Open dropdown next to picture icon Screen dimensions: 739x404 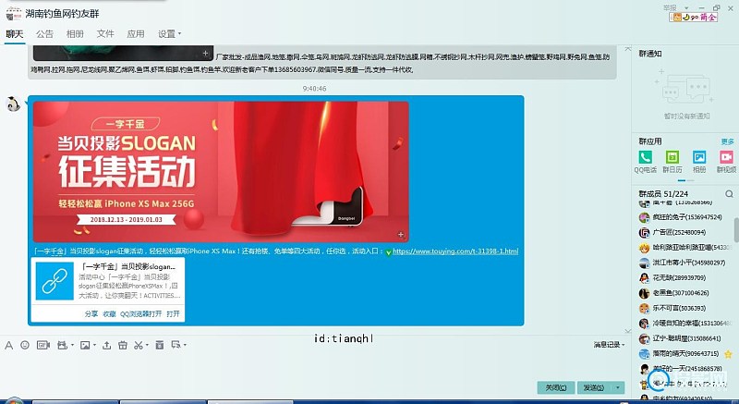click(x=94, y=346)
